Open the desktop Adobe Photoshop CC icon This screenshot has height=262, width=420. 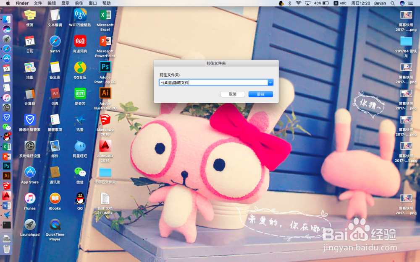(105, 67)
